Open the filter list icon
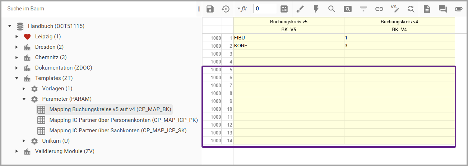Viewport: 468px width, 166px height. pos(363,9)
